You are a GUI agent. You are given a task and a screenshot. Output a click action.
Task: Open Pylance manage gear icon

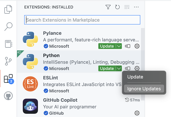pyautogui.click(x=137, y=46)
